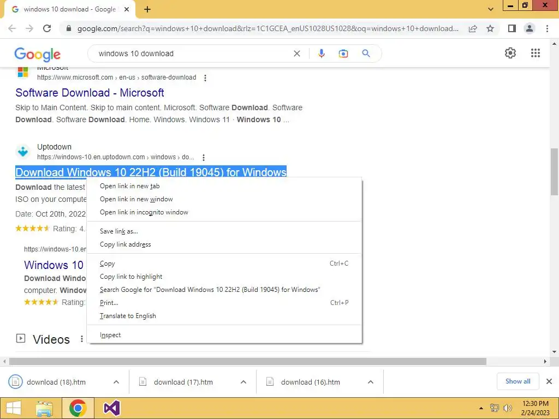Open 'Download Windows 10 22H2' result link
This screenshot has width=559, height=419.
coord(151,172)
